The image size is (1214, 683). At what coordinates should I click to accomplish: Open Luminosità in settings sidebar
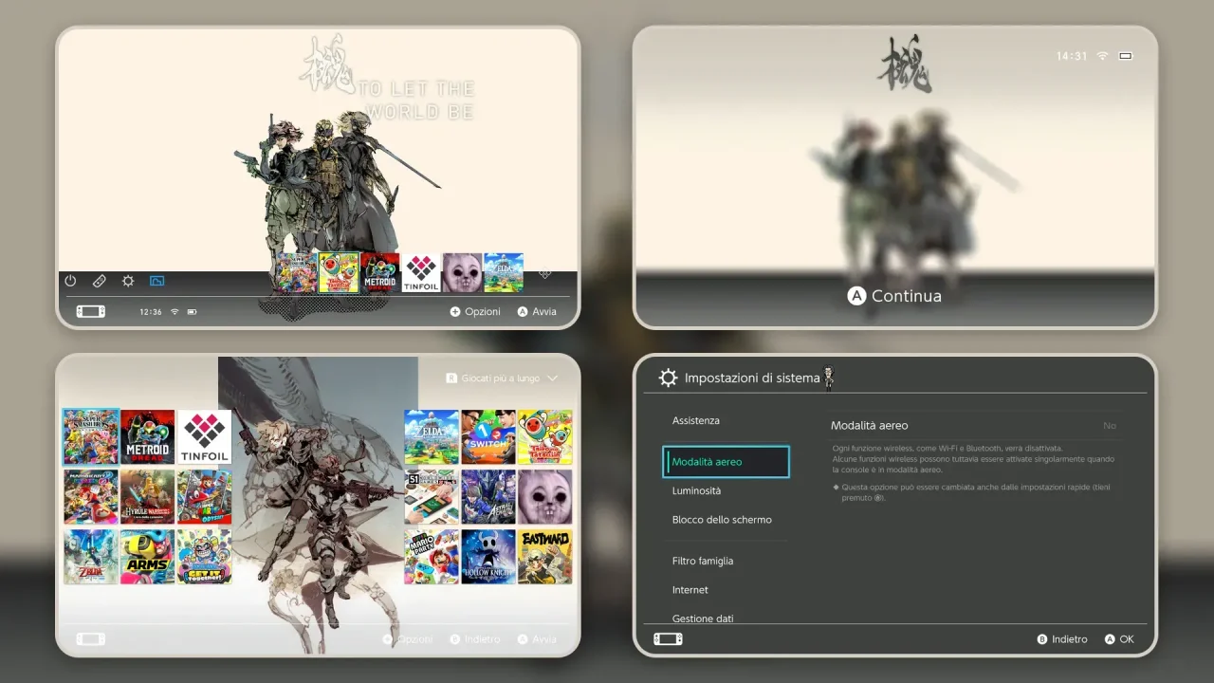pos(697,490)
